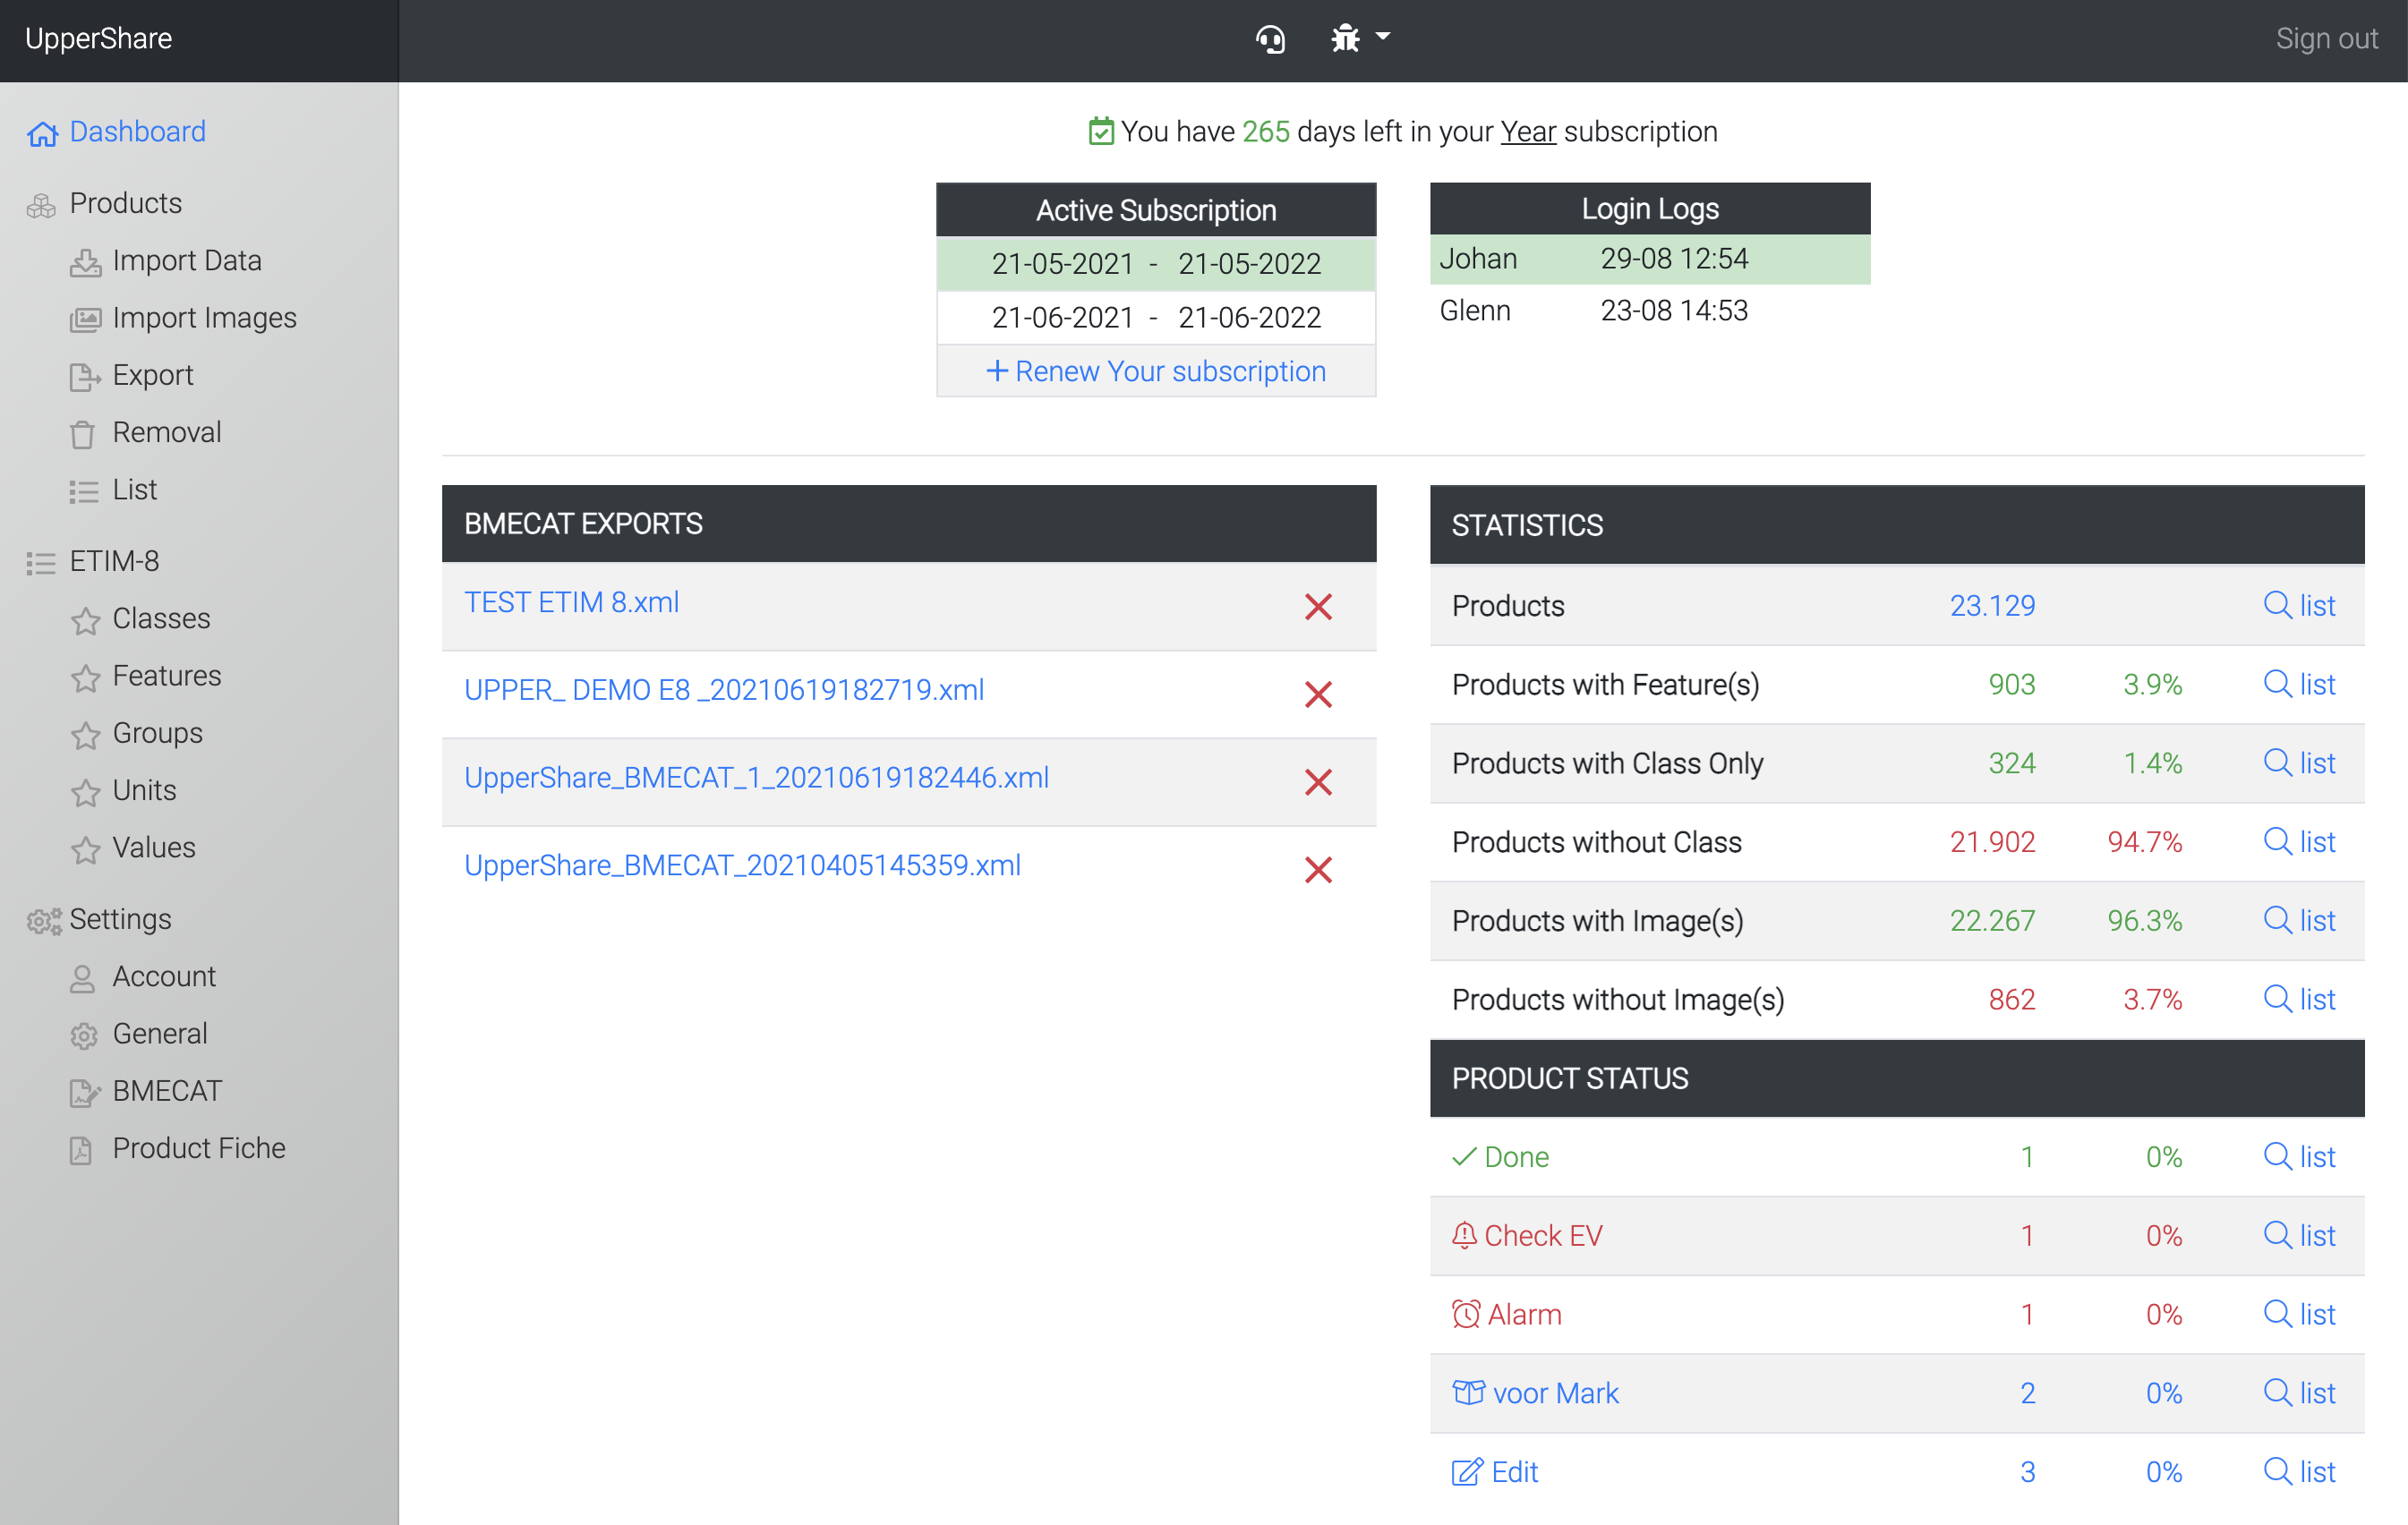Click the Dashboard home icon
This screenshot has height=1525, width=2408.
tap(42, 133)
